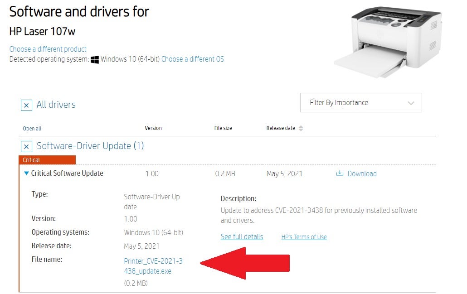Collapse Software-Driver Update section X box

[26, 146]
